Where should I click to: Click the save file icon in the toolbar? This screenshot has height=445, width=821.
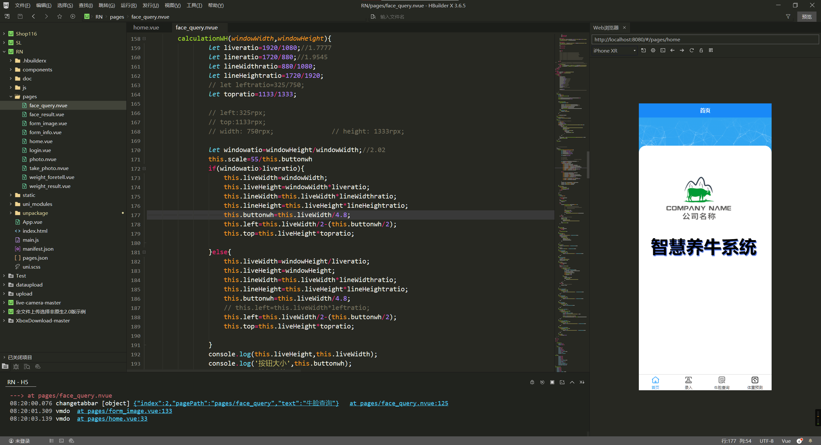click(20, 16)
